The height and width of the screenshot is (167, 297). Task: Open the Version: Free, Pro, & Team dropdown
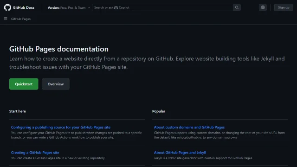click(69, 7)
